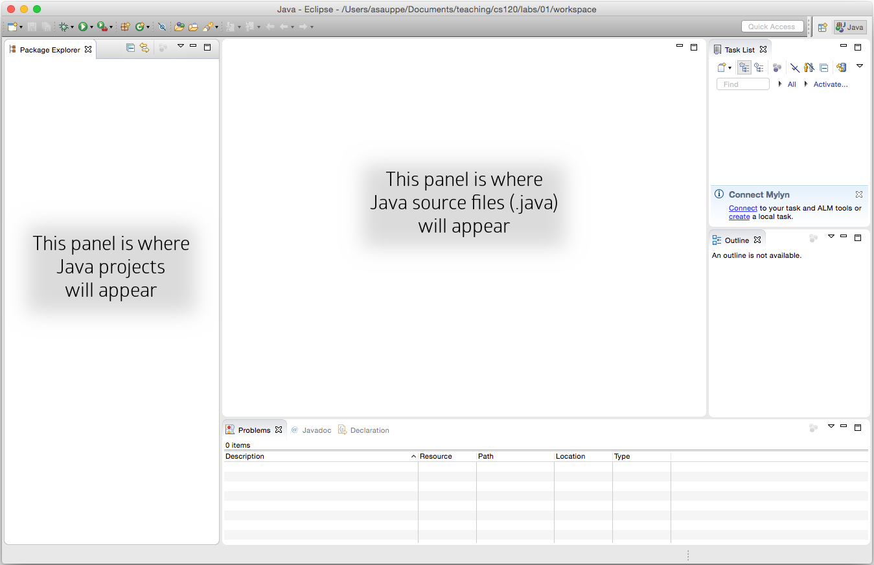The image size is (874, 565).
Task: Click Collapse All in Package Explorer
Action: (130, 47)
